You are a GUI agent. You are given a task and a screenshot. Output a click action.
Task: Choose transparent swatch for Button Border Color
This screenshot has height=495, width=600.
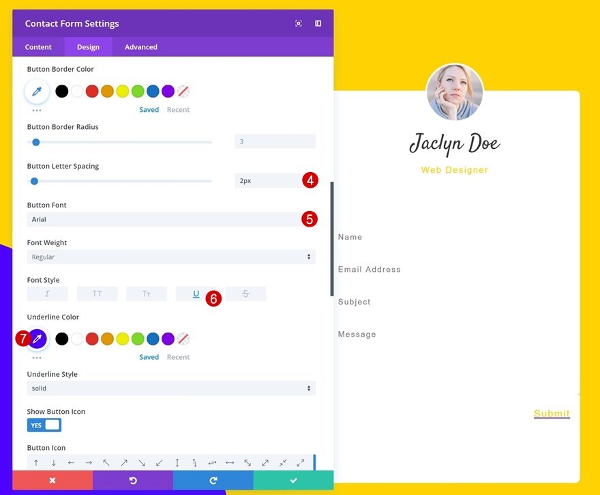[183, 91]
